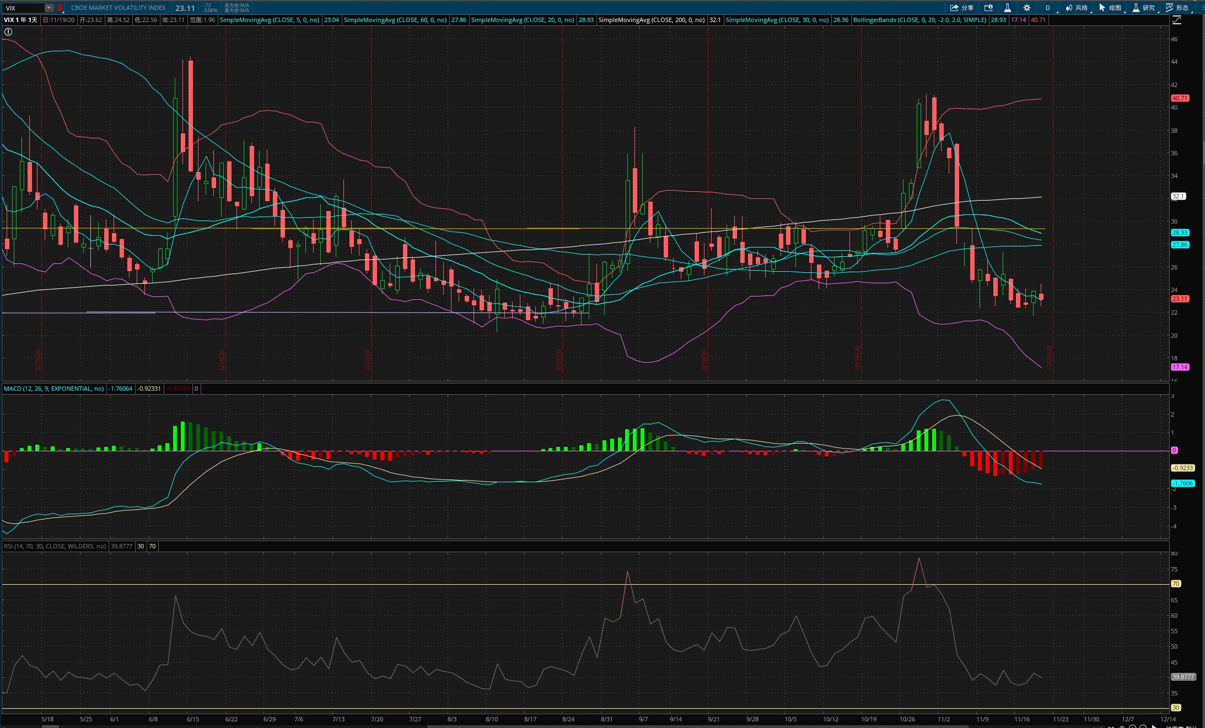Click the 23.11 last price bubble

click(1180, 299)
